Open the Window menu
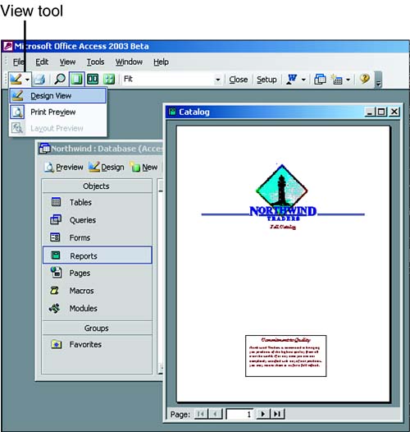410x432 pixels. pos(129,62)
